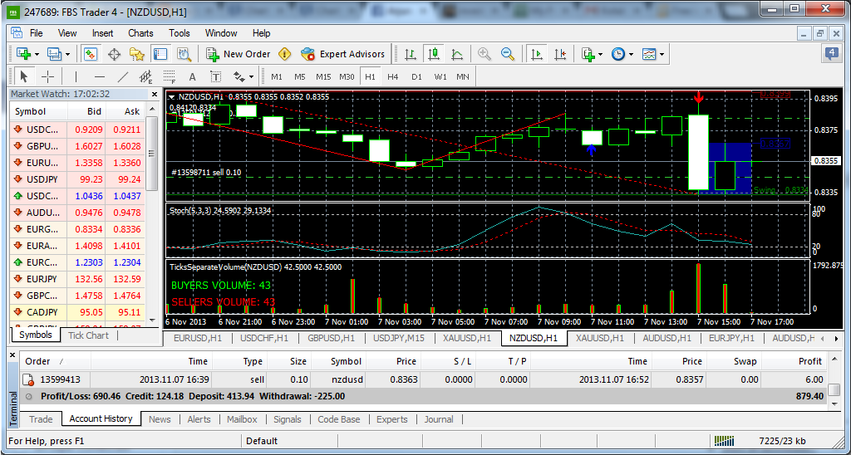Select the Vertical Line tool
The image size is (851, 455).
pyautogui.click(x=76, y=76)
